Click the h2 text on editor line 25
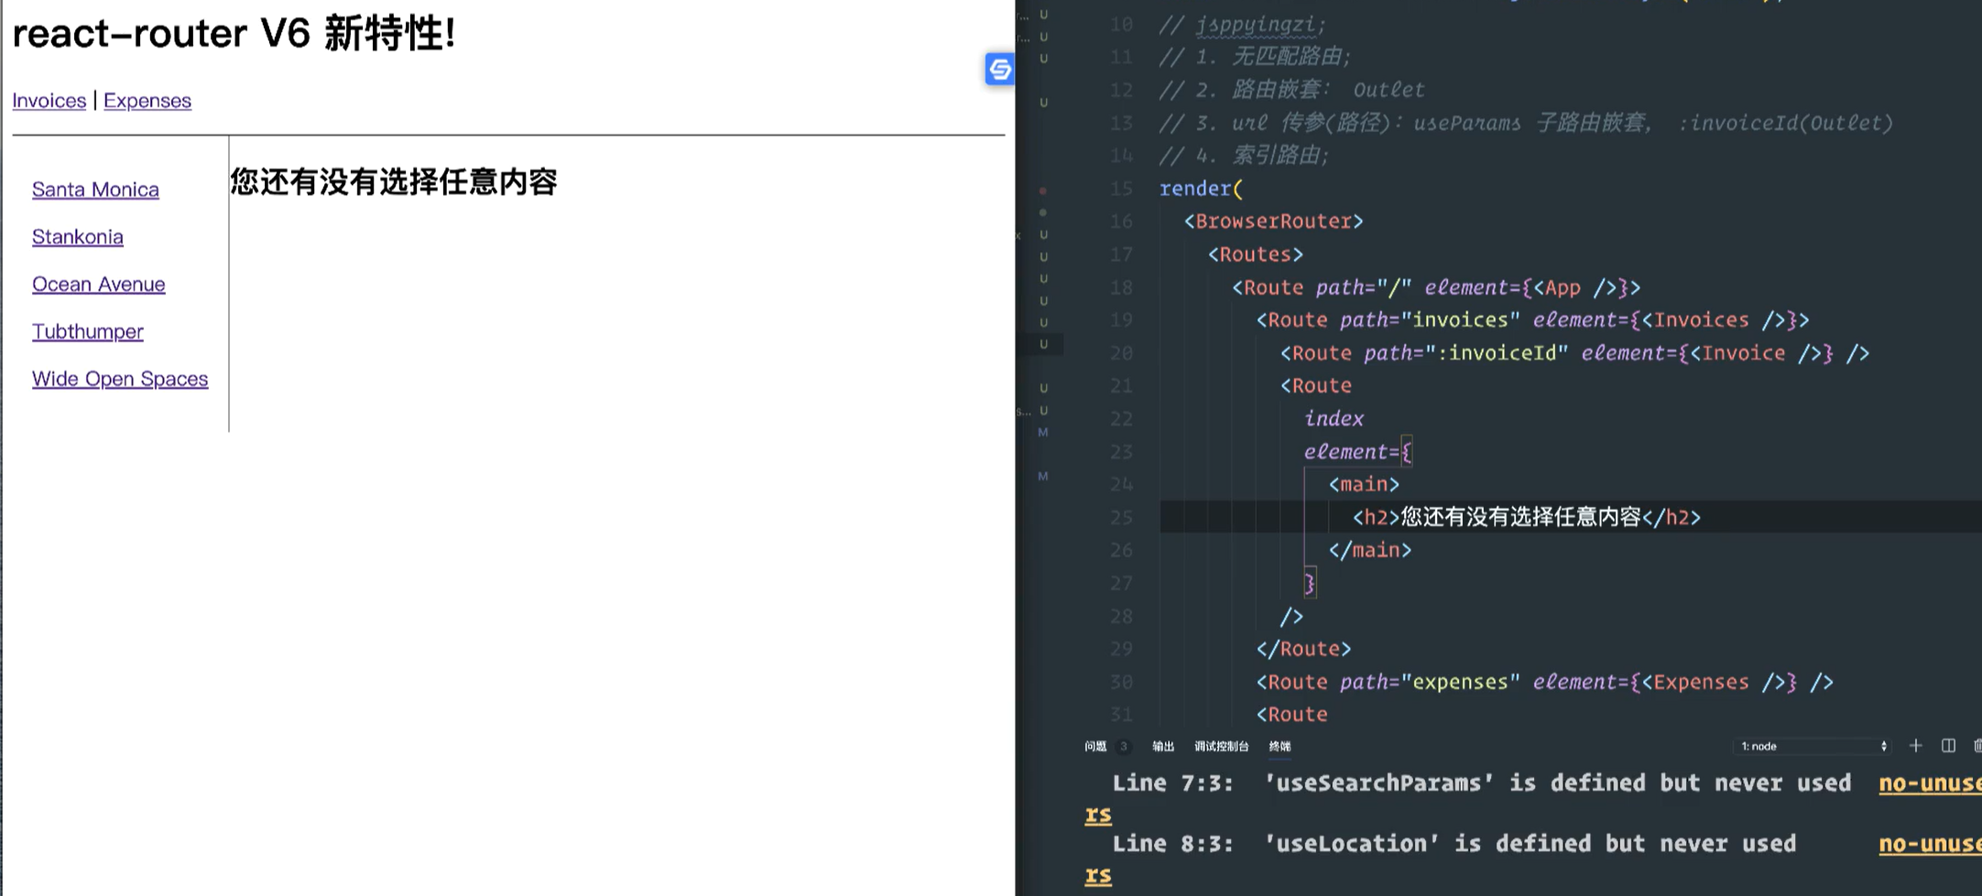This screenshot has width=1982, height=896. pos(1520,517)
